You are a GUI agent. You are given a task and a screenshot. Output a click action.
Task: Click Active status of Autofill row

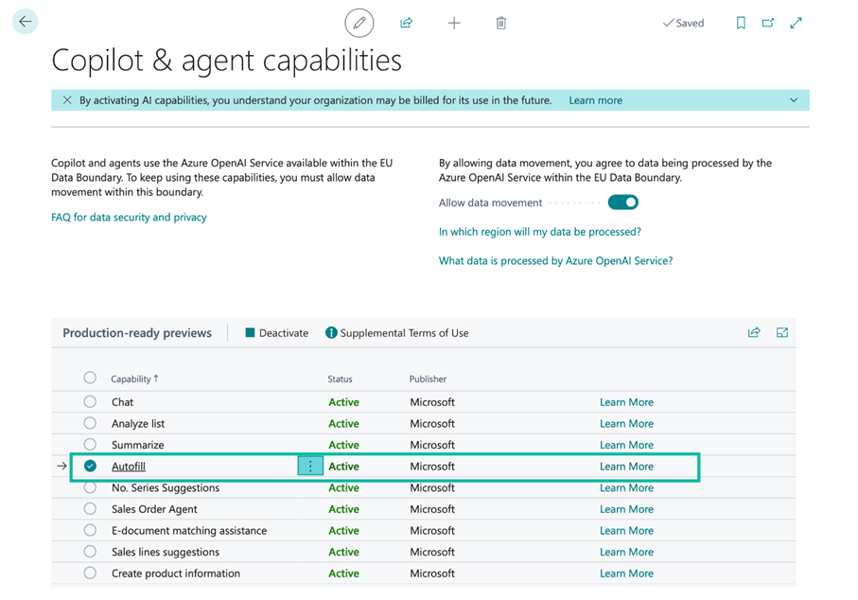pos(343,467)
